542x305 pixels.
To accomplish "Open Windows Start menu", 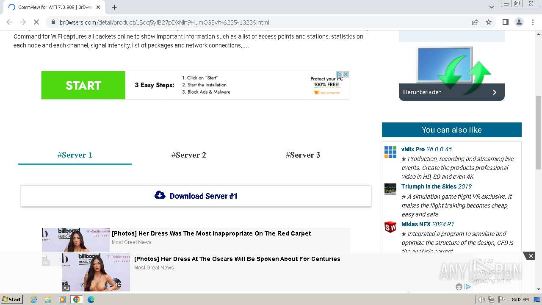I will pyautogui.click(x=11, y=299).
